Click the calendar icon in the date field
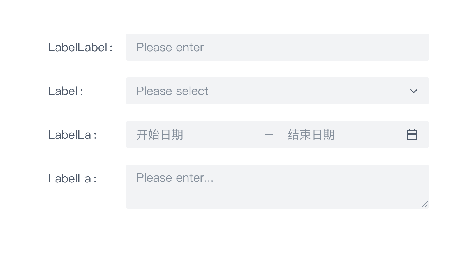Screen dimensions: 471x259 [x=412, y=135]
